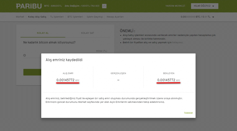
Task: Click the plus icon beside amount field
Action: [25, 55]
